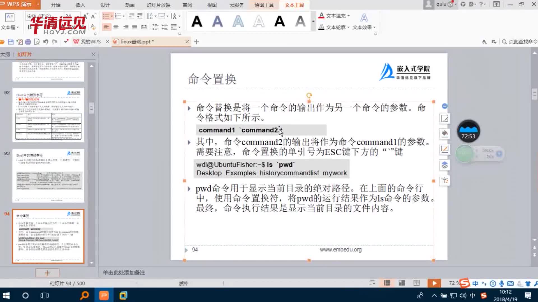Viewport: 538px width, 302px height.
Task: Open the 开始 ribbon tab
Action: pos(55,5)
